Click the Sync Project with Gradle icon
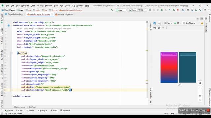The height and width of the screenshot is (118, 211). click(192, 10)
